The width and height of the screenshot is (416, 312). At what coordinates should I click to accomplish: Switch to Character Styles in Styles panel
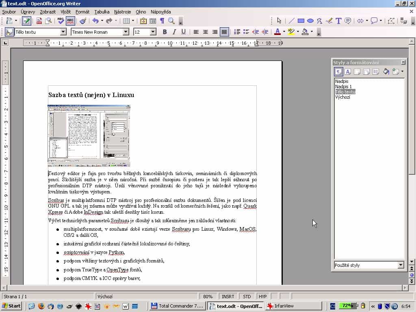348,71
